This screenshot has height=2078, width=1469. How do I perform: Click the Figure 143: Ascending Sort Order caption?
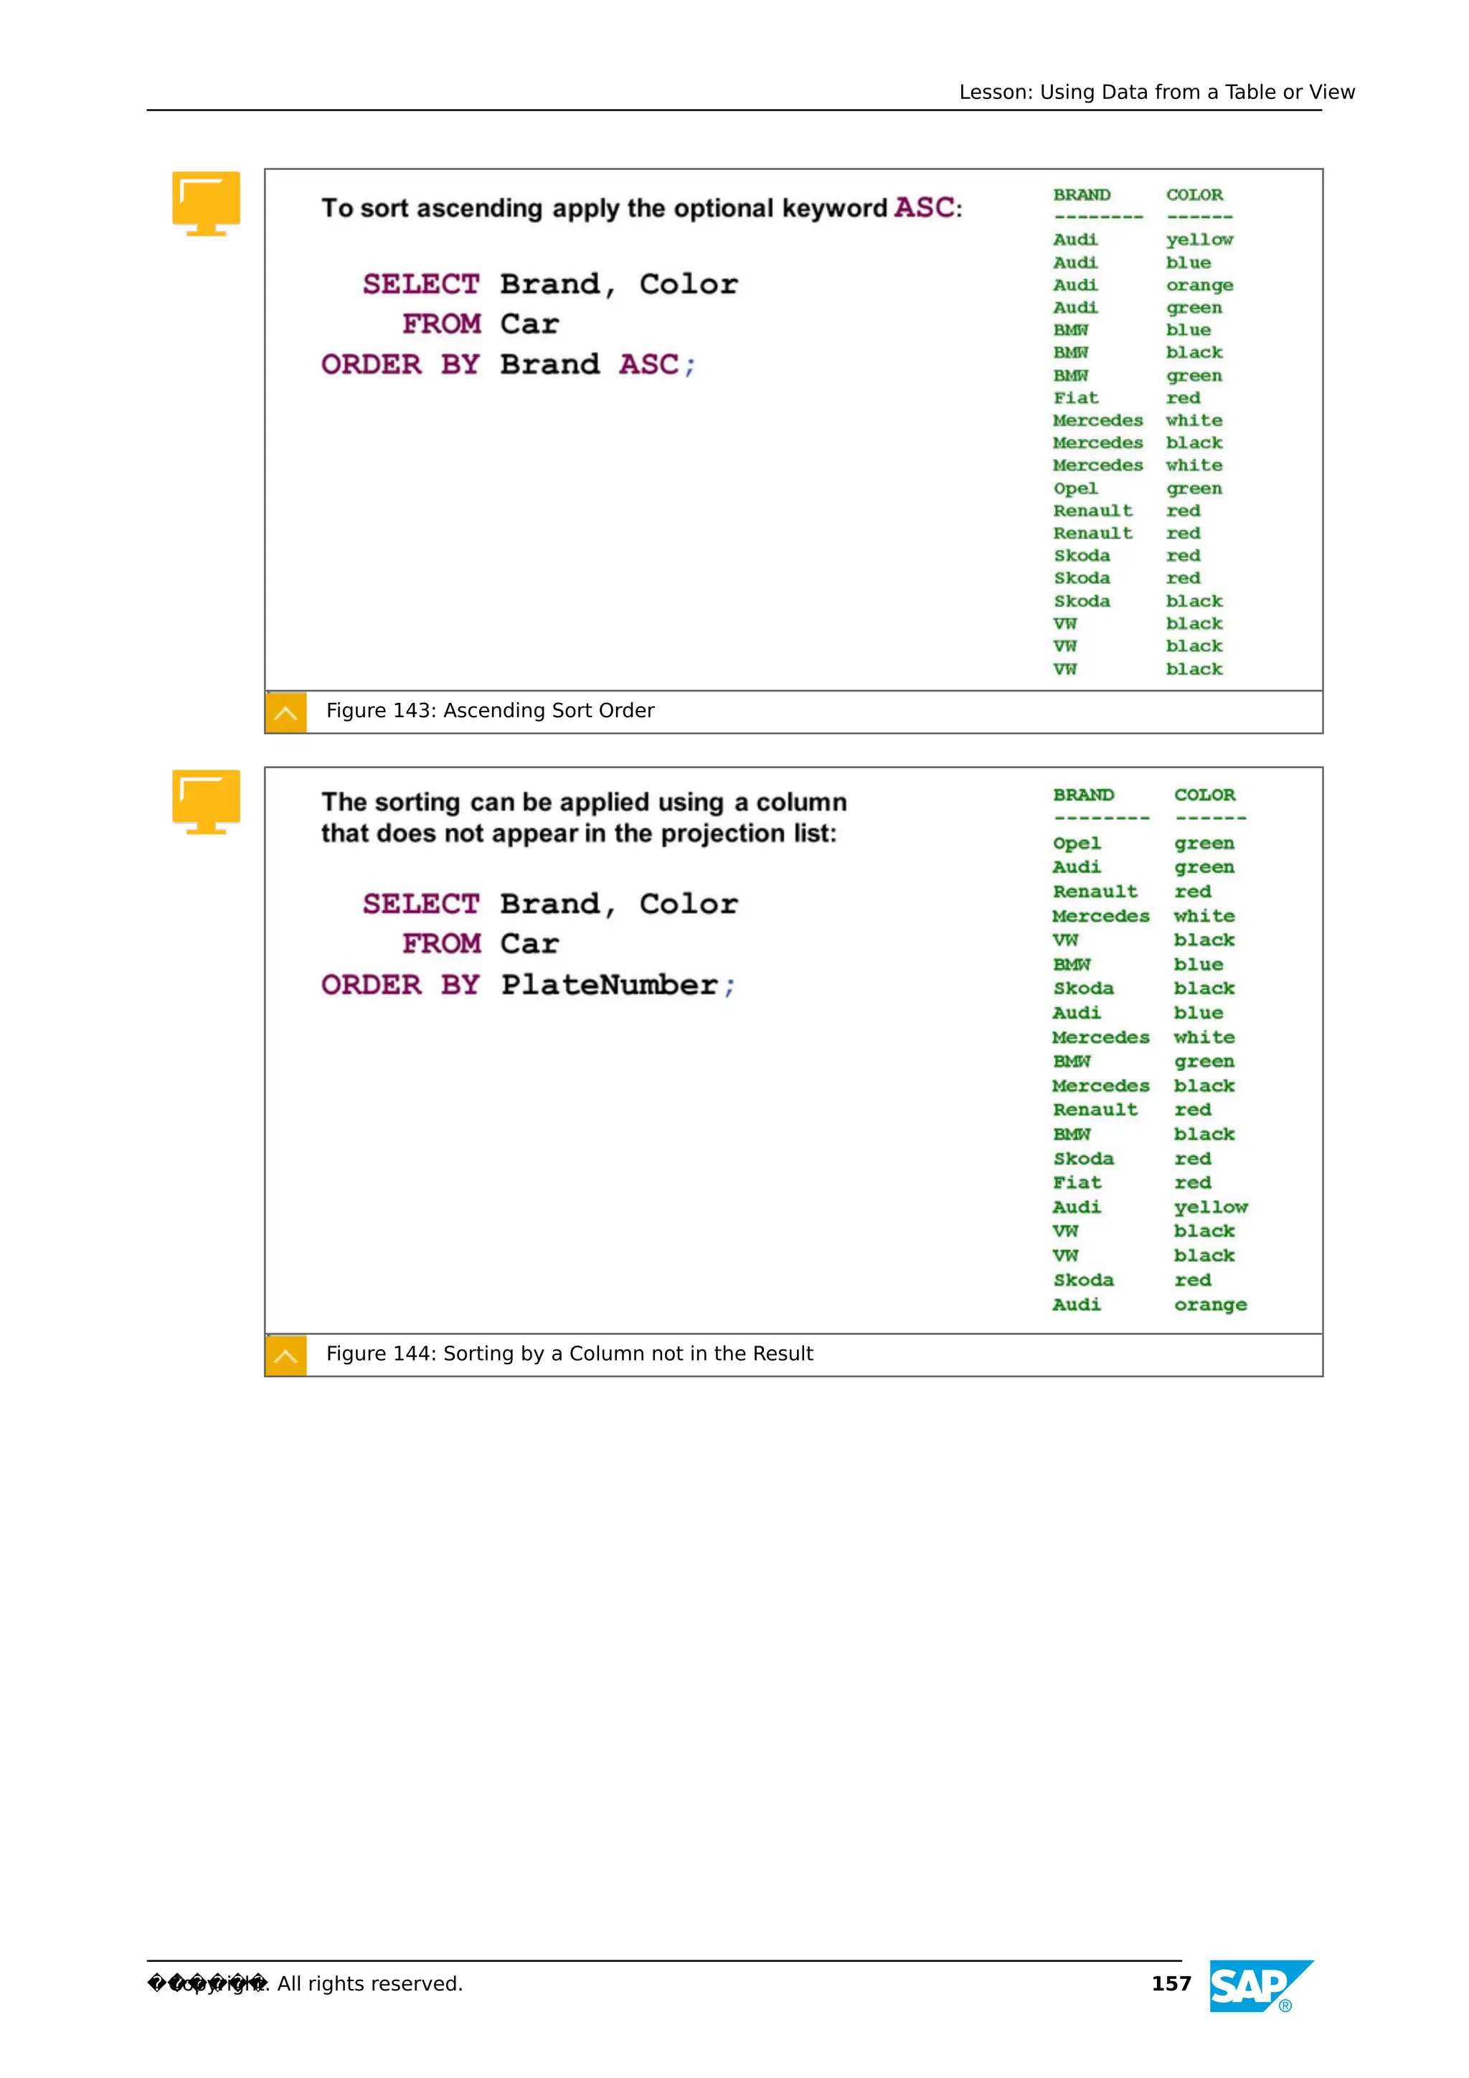point(490,710)
